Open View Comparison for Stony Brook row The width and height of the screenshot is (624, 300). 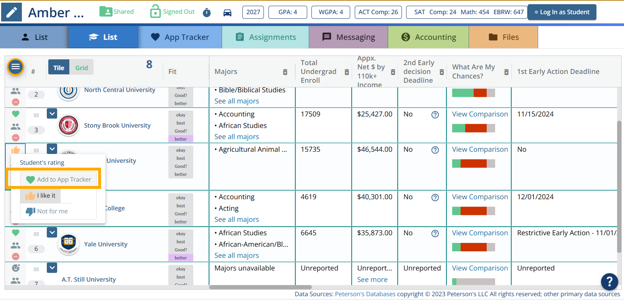click(x=480, y=114)
